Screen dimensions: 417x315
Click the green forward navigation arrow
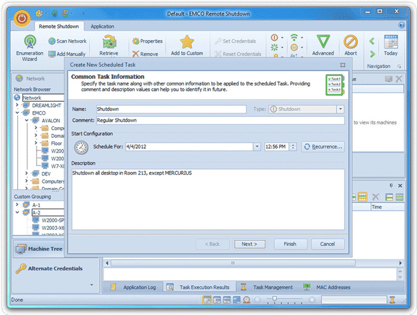[x=372, y=54]
